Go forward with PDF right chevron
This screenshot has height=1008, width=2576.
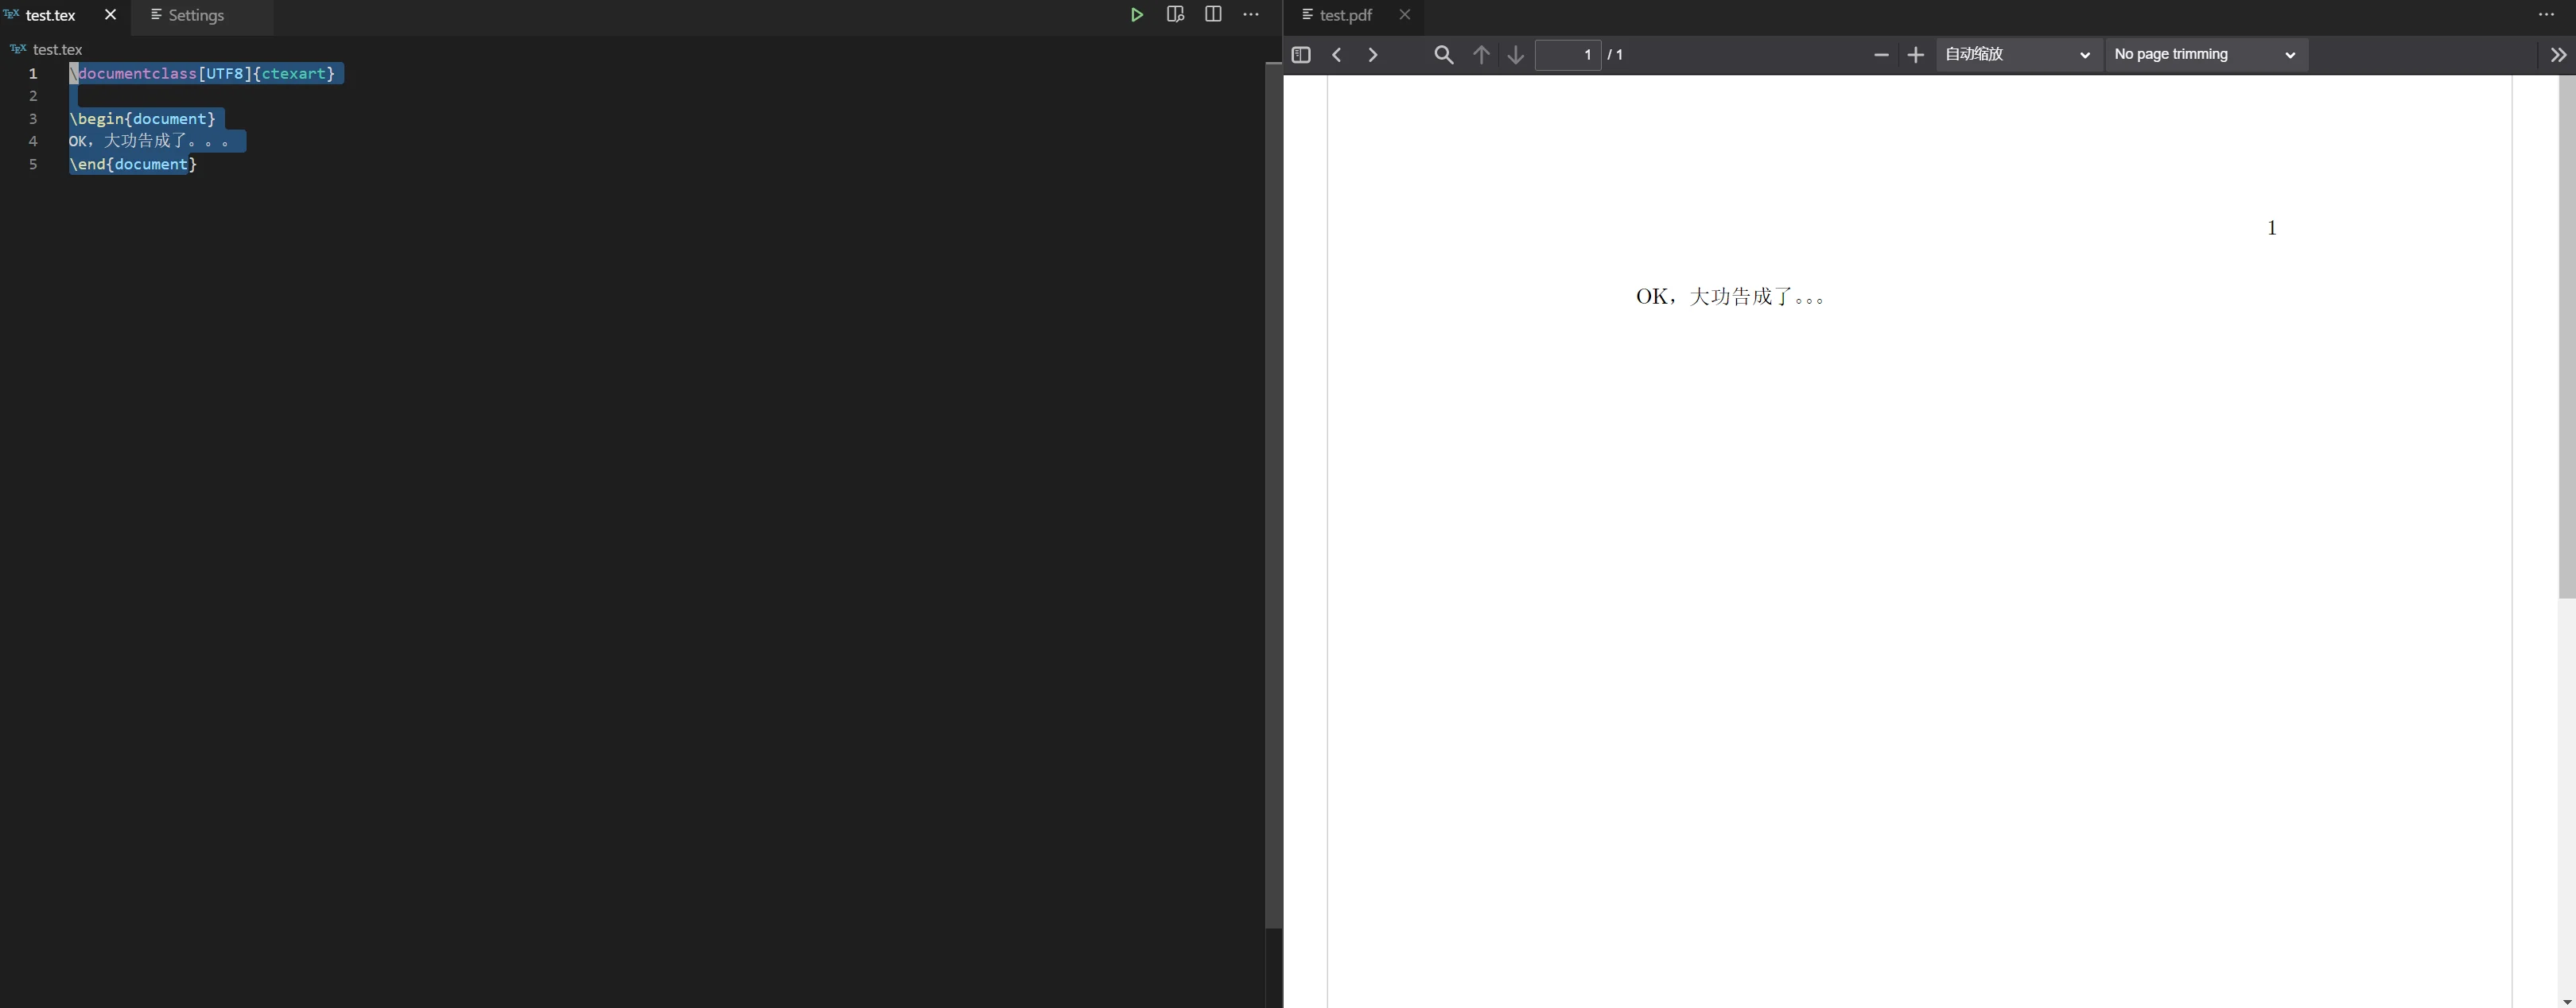point(1373,56)
